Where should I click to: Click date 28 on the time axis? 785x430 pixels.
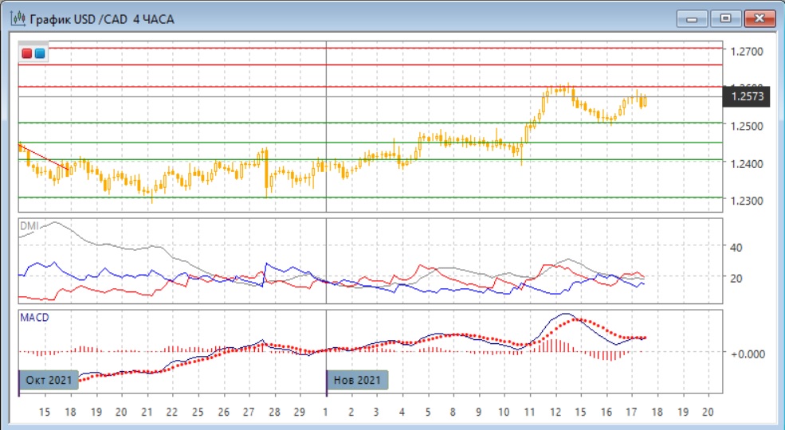point(274,412)
